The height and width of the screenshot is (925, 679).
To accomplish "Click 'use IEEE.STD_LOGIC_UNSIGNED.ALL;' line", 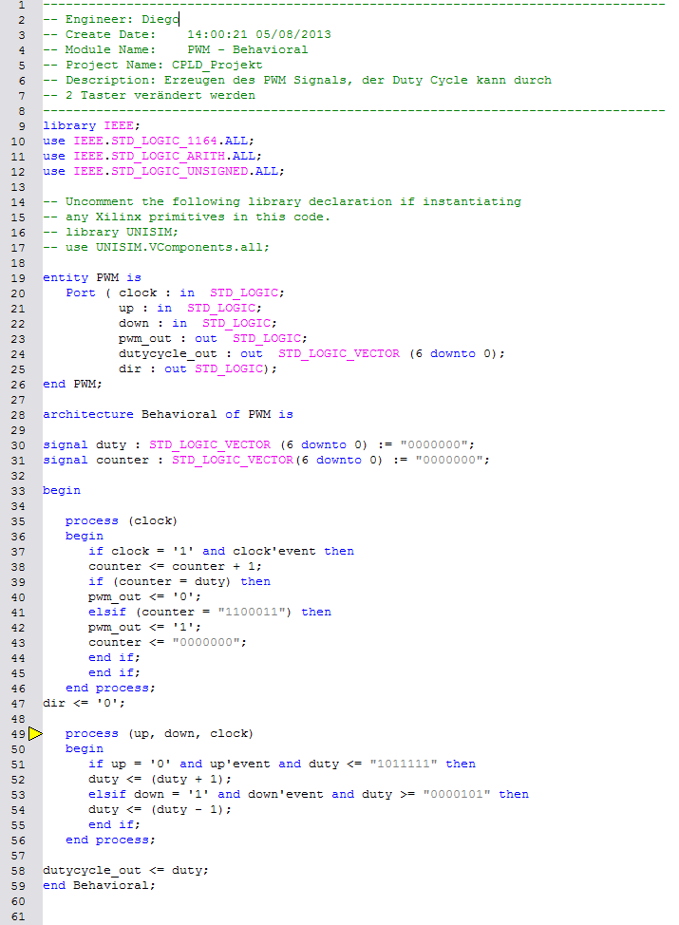I will click(x=163, y=172).
